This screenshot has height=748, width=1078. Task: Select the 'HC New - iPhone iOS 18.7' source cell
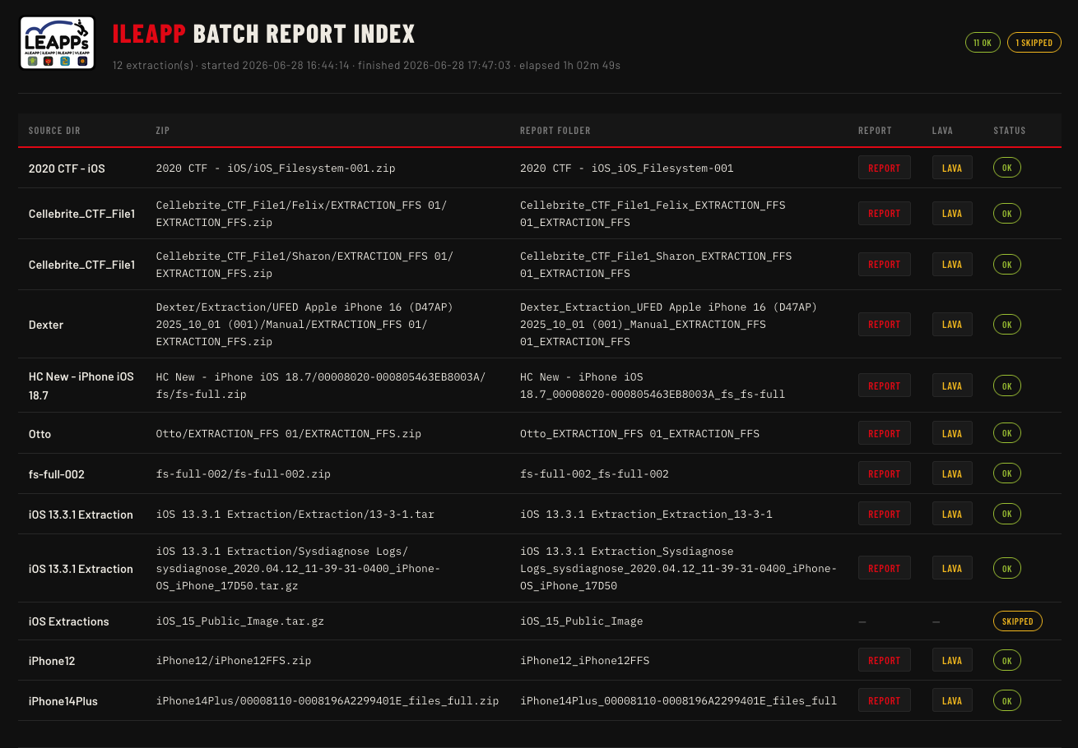81,386
